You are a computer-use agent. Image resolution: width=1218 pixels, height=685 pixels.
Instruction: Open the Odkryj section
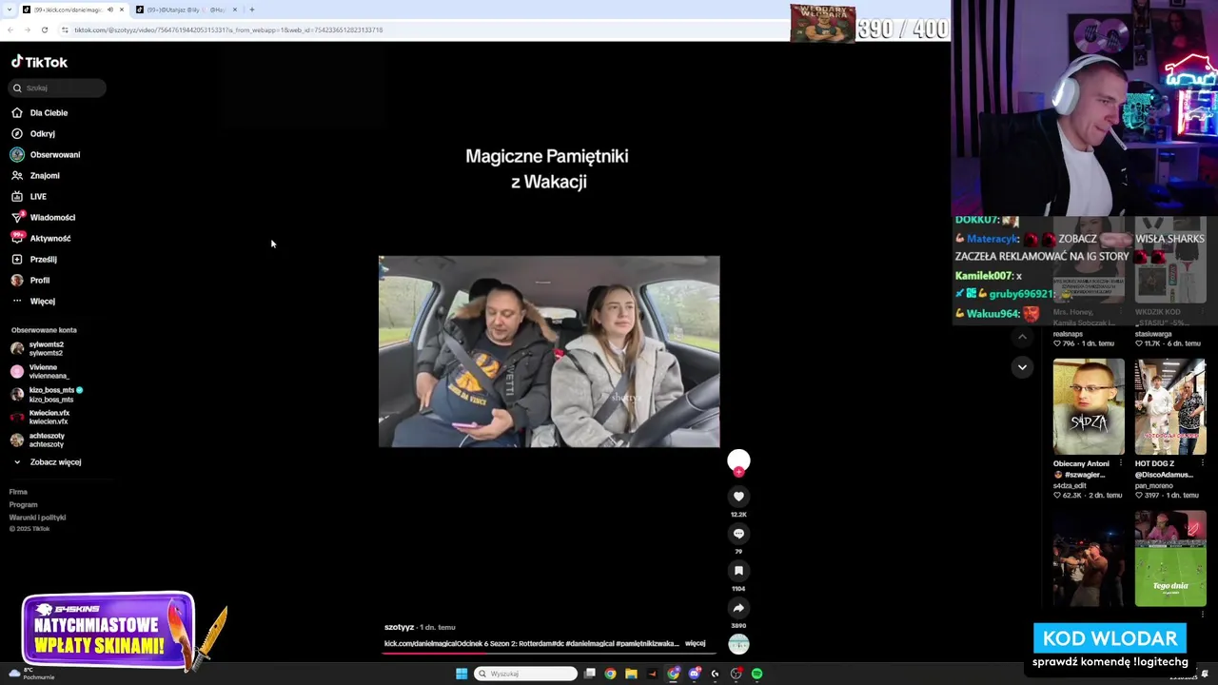click(x=33, y=133)
